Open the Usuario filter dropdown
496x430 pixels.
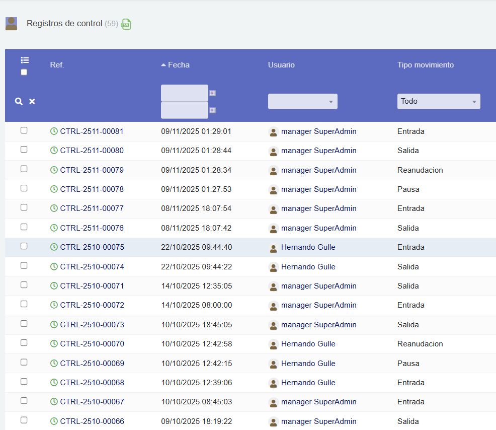point(302,101)
